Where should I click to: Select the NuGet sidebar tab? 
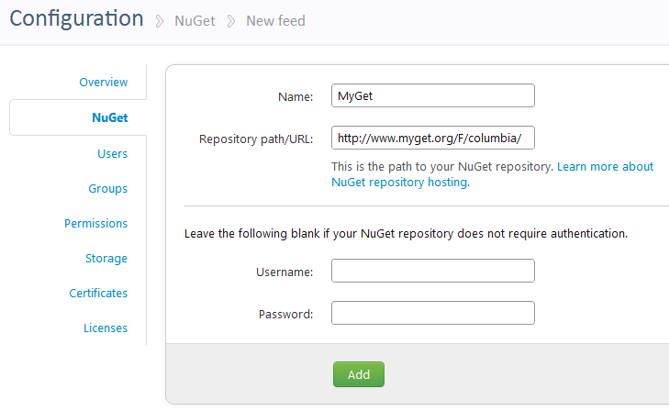click(x=109, y=117)
